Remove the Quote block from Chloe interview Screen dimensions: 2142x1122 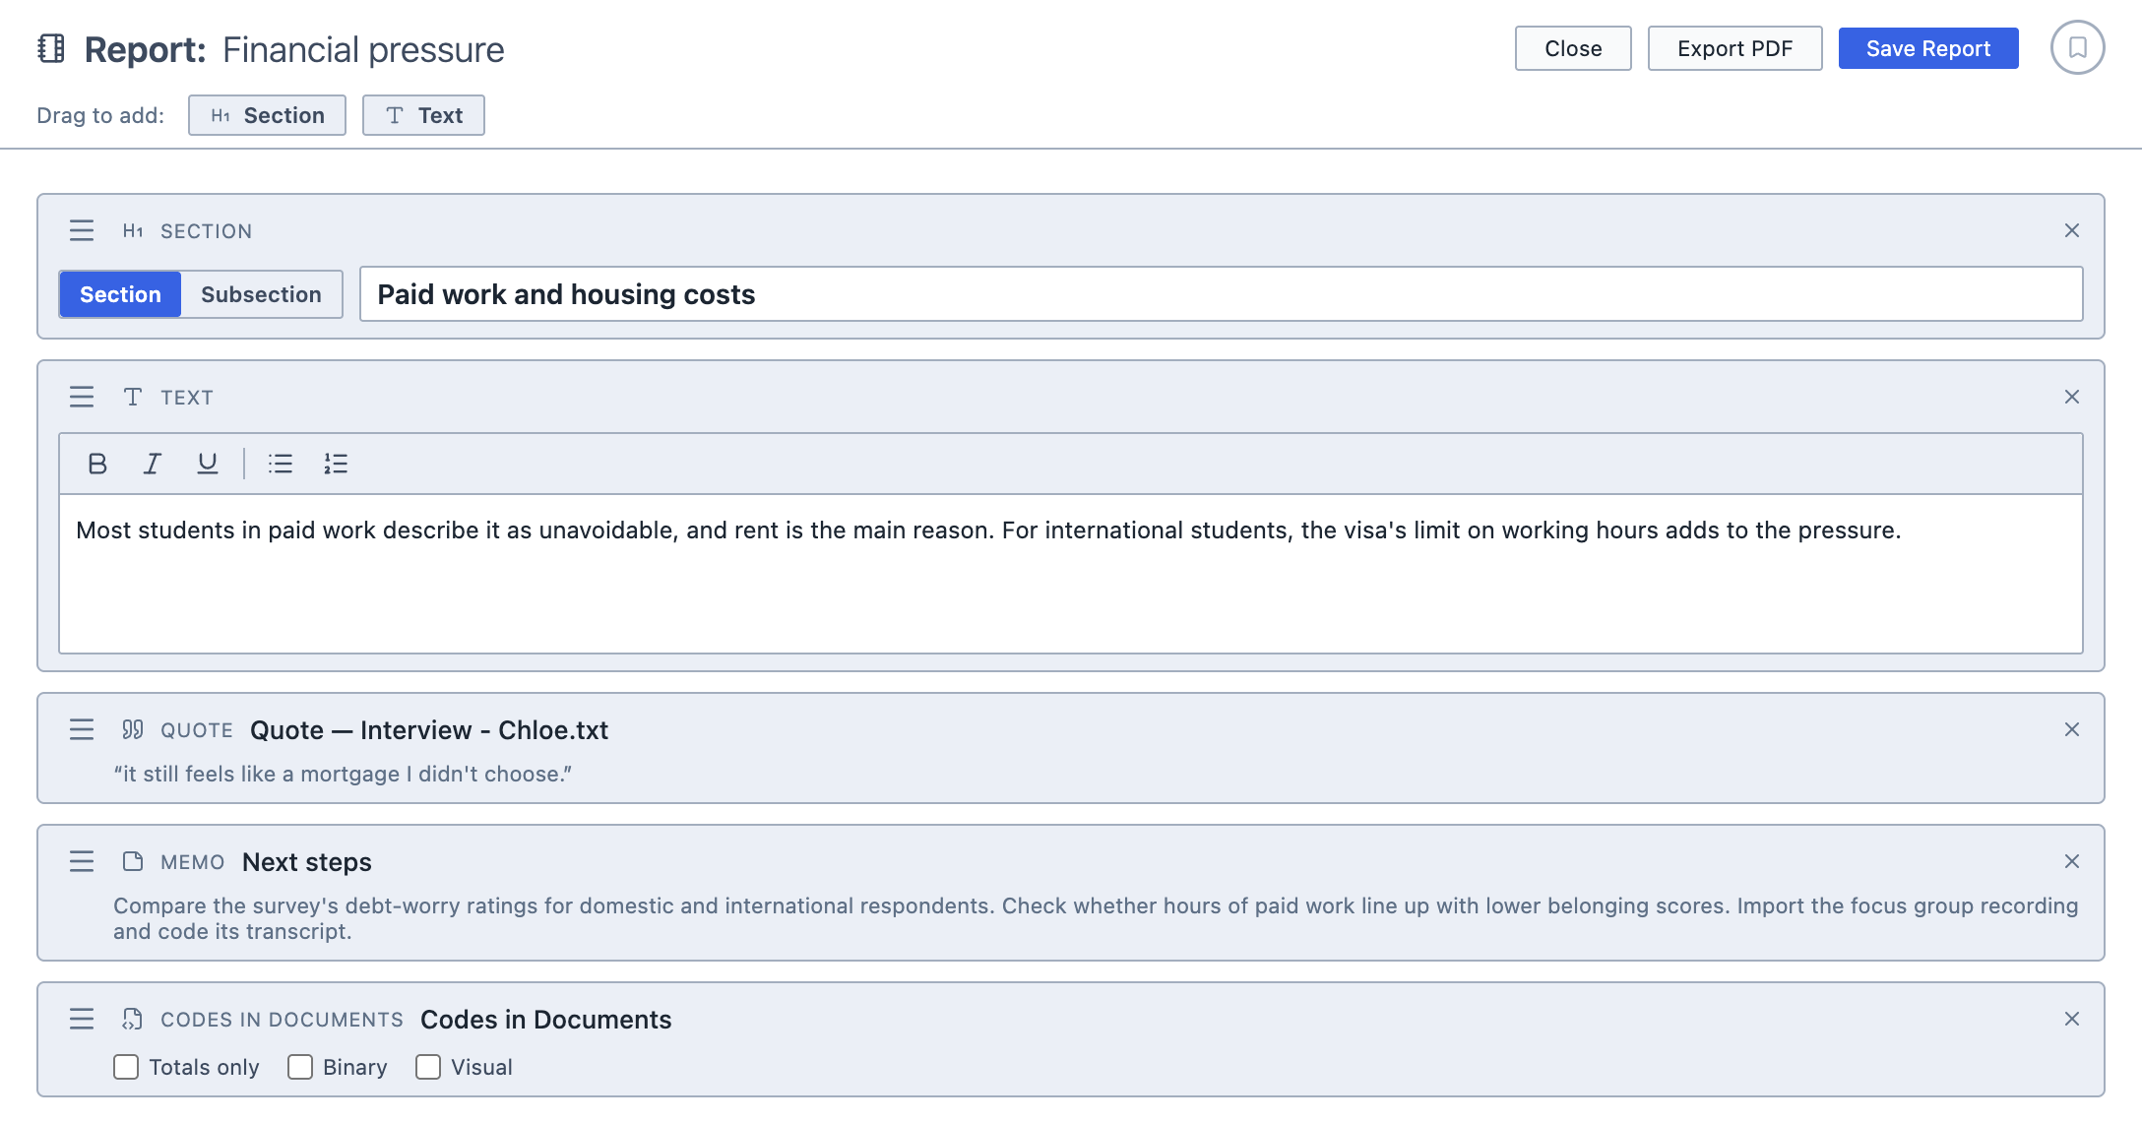tap(2072, 729)
